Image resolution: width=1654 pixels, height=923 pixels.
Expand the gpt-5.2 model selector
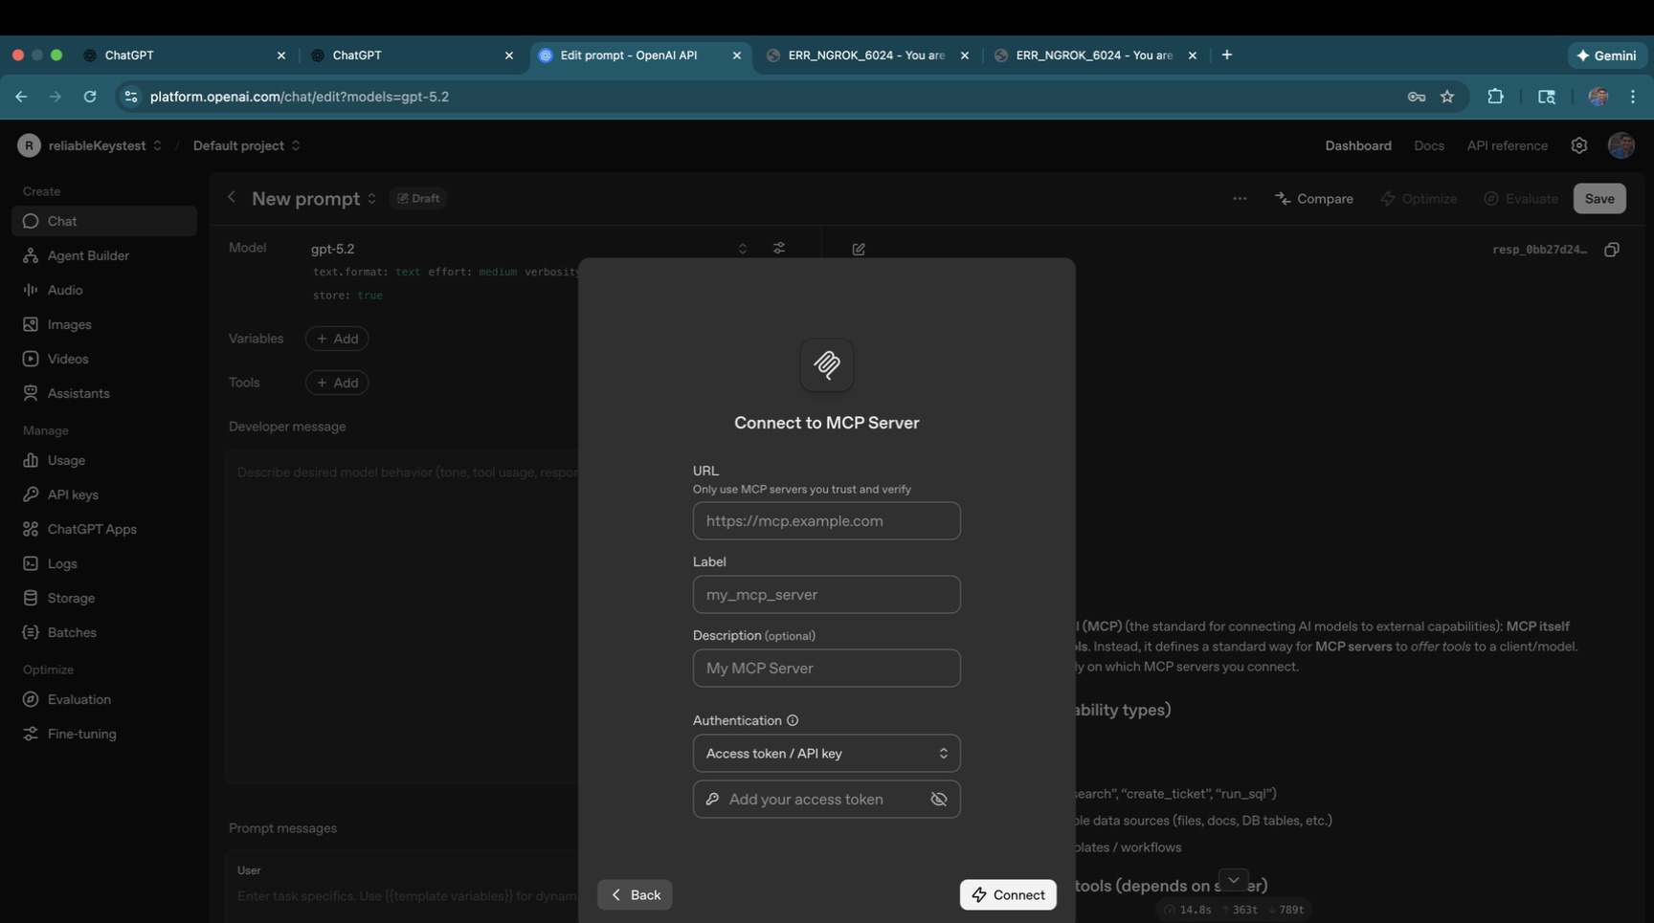pos(529,249)
